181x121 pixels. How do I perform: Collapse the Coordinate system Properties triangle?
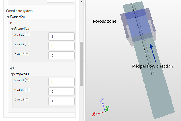pyautogui.click(x=8, y=17)
